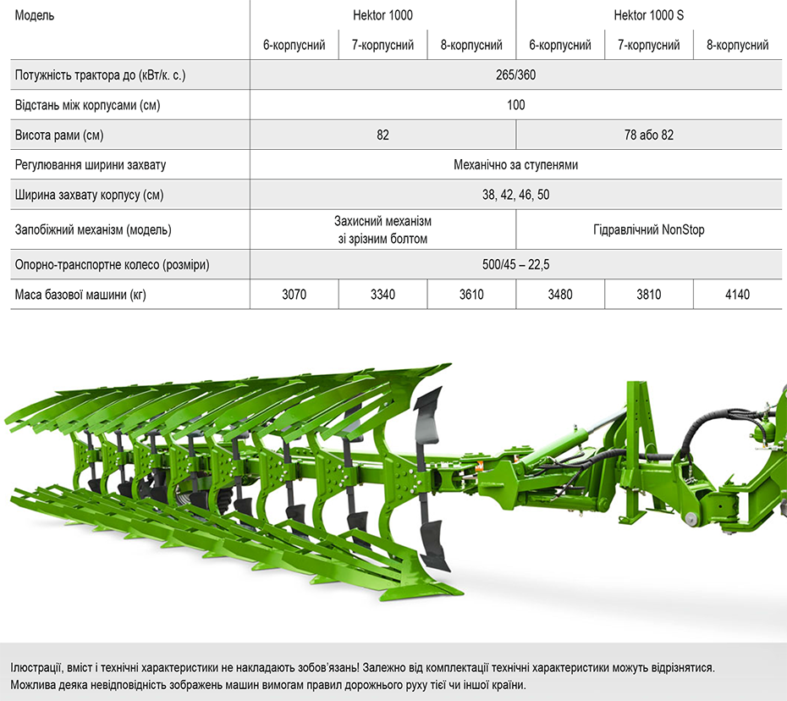Click the tractor power value "265/360"
Image resolution: width=787 pixels, height=701 pixels.
pos(516,75)
